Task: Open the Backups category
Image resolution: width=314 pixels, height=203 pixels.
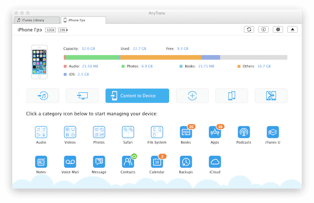Action: 186,162
